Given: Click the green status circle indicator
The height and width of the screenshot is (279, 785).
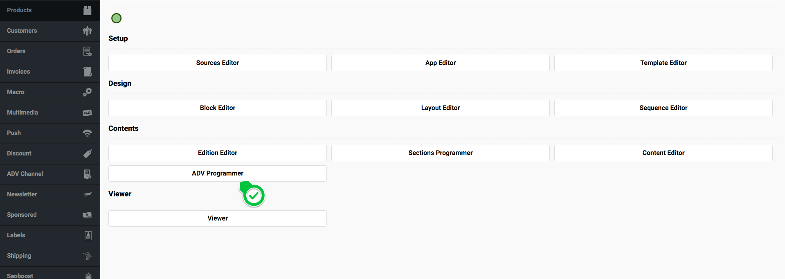Looking at the screenshot, I should coord(117,18).
